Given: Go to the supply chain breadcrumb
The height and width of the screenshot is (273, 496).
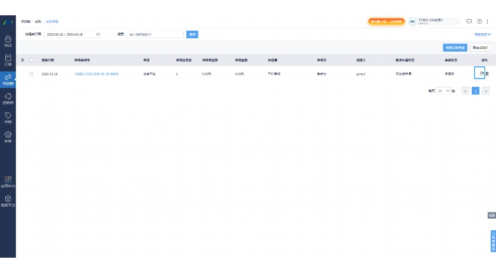Looking at the screenshot, I should pos(26,22).
